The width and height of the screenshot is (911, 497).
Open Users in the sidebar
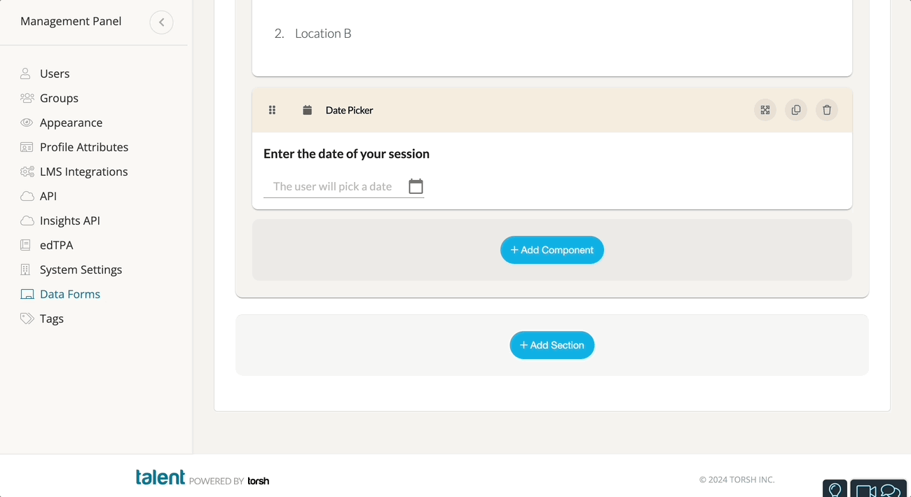click(55, 73)
